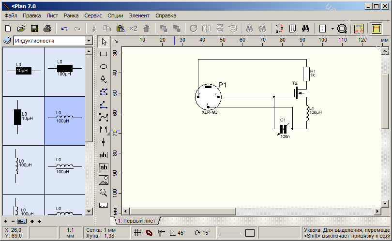This screenshot has width=392, height=241.
Task: Click the Abcd label button in library
Action: (22, 221)
